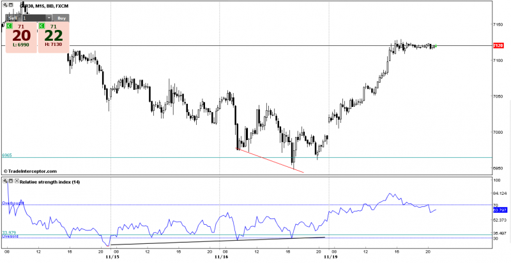The width and height of the screenshot is (511, 263).
Task: Expand the trade quantity dropdown arrow
Action: click(x=49, y=18)
